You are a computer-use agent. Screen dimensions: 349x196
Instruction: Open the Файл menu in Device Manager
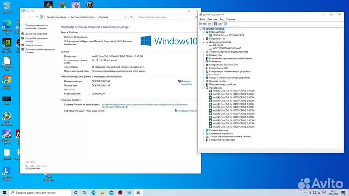(x=202, y=19)
